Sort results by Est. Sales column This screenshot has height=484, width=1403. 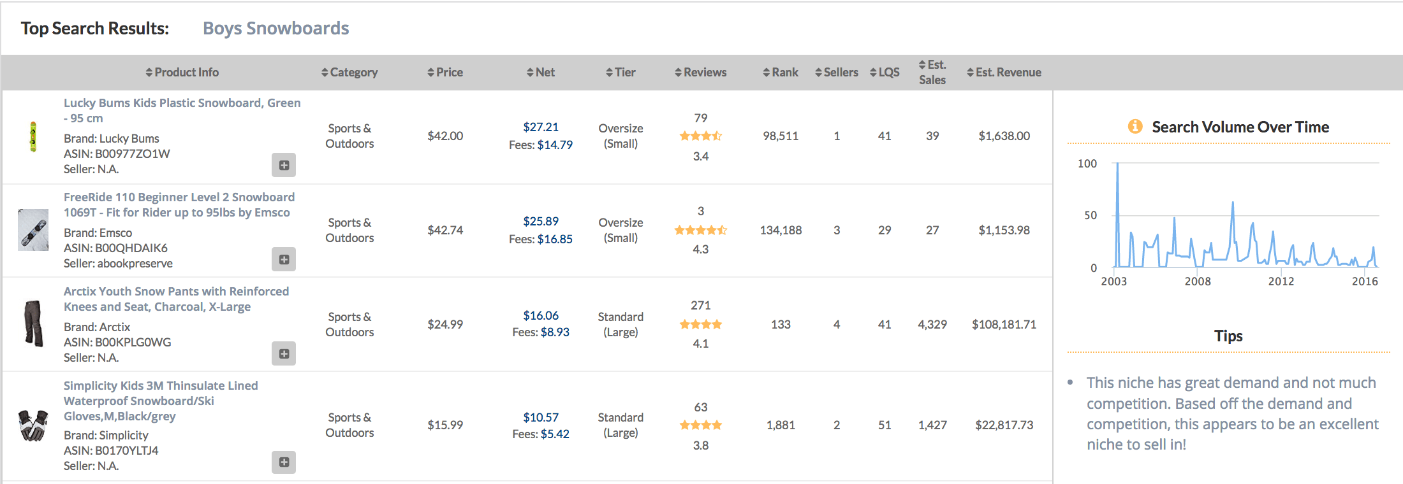point(932,72)
